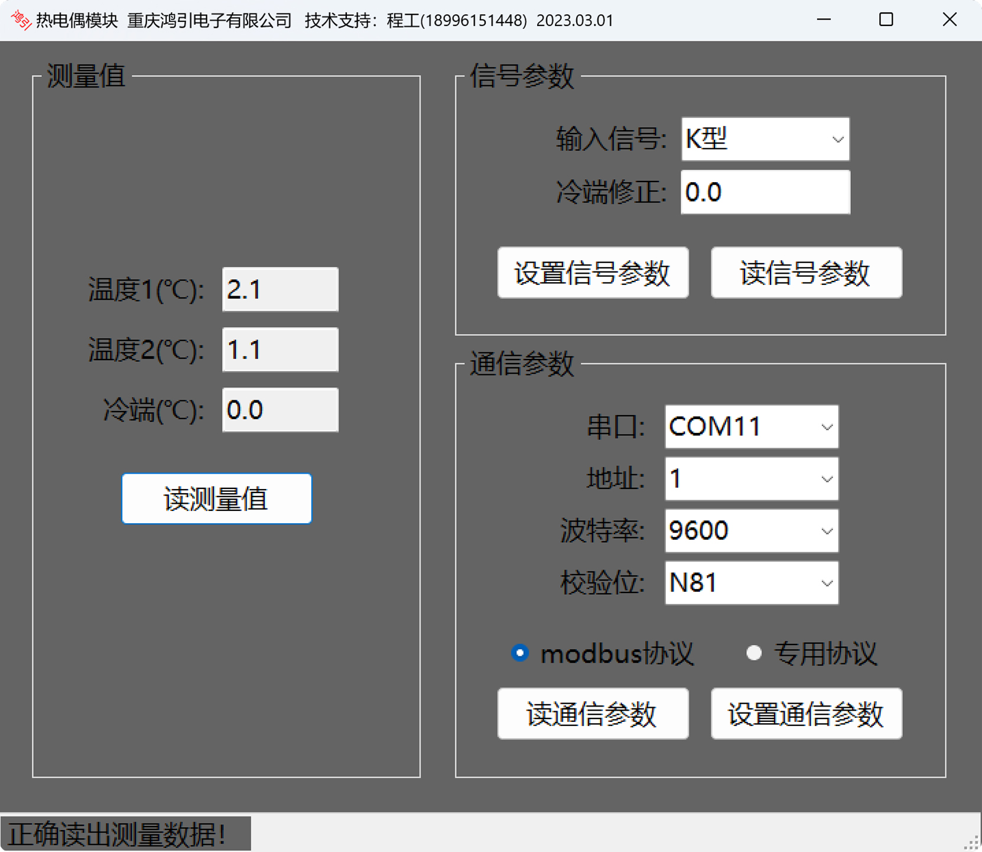
Task: Open the 输入信号 K型 dropdown
Action: click(x=765, y=139)
